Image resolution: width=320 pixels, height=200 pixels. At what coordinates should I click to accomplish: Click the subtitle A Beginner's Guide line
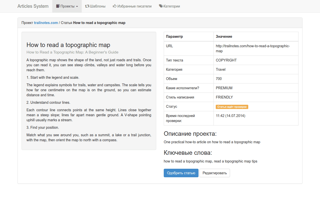(72, 52)
